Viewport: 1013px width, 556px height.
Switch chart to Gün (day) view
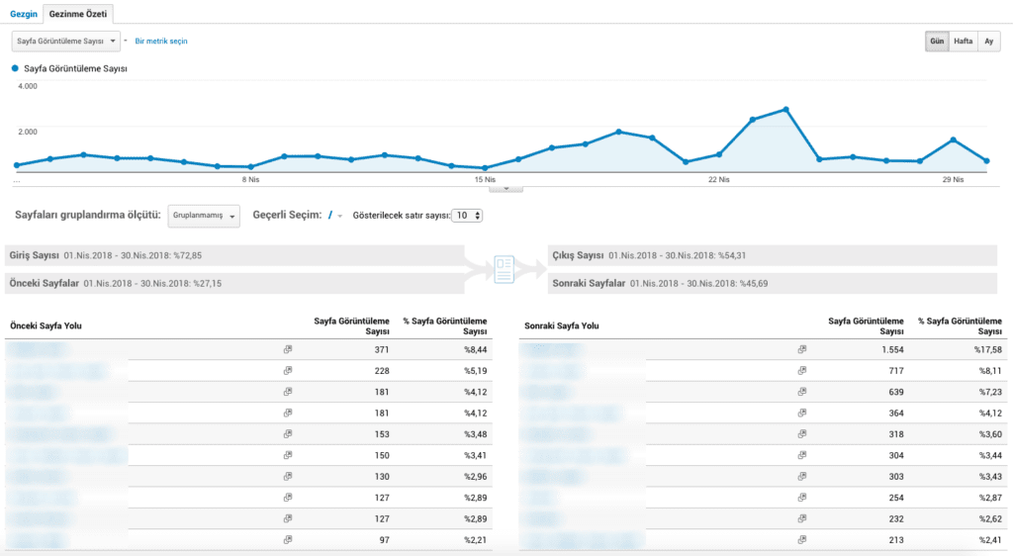pyautogui.click(x=936, y=42)
